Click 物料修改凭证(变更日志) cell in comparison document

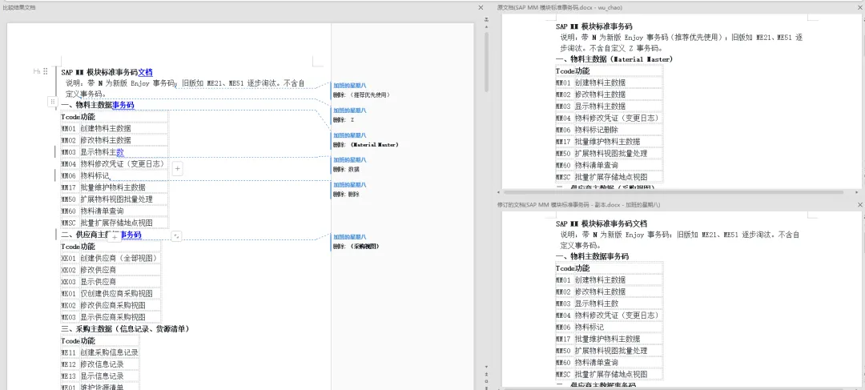123,164
